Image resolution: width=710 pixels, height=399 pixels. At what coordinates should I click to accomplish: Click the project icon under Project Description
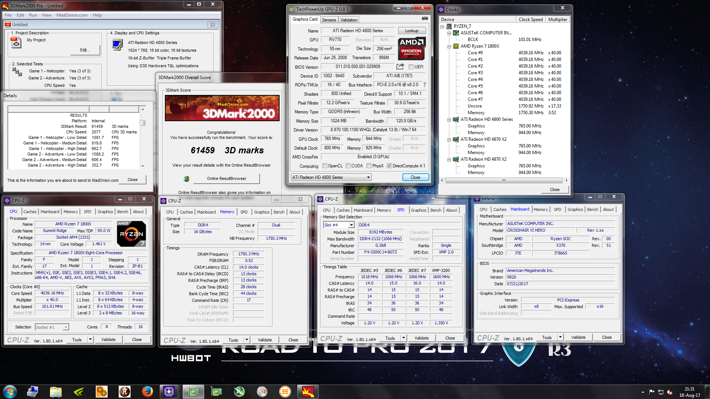(16, 43)
